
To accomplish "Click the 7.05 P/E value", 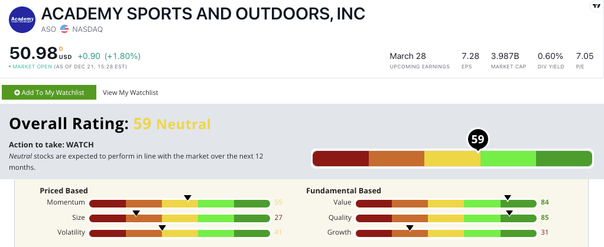I will click(x=584, y=56).
